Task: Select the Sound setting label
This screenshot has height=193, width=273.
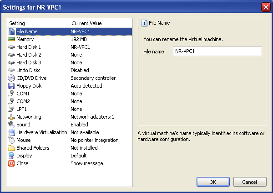Action: 23,125
